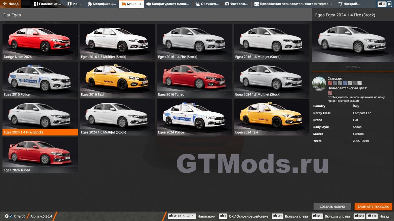Click the Steam icon beside Rifler
This screenshot has width=394, height=221.
tap(11, 216)
